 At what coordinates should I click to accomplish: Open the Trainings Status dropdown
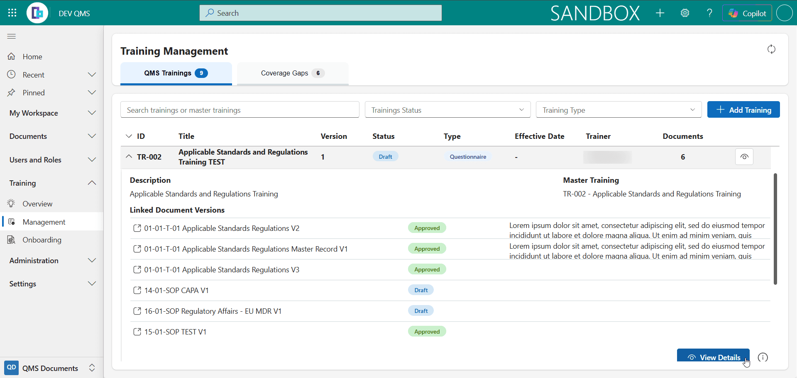[448, 110]
